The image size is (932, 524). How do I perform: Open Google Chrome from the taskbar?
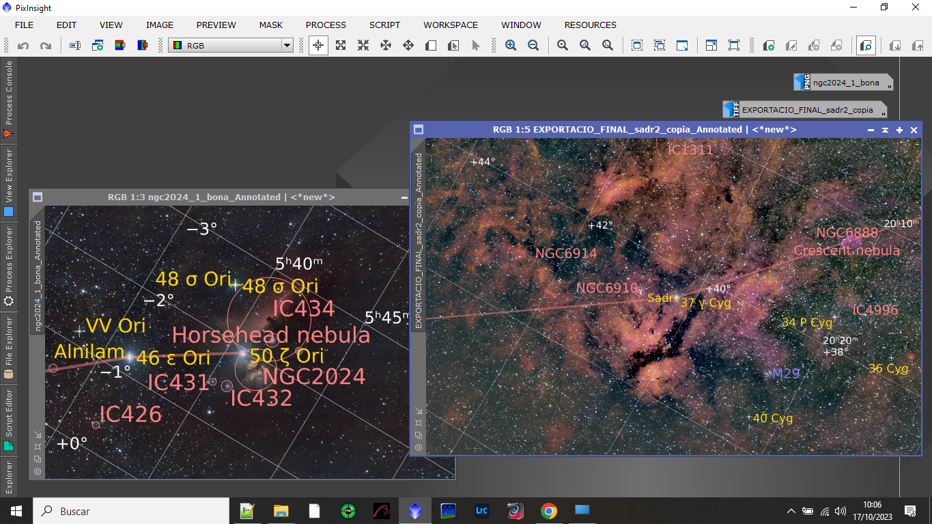[x=548, y=511]
